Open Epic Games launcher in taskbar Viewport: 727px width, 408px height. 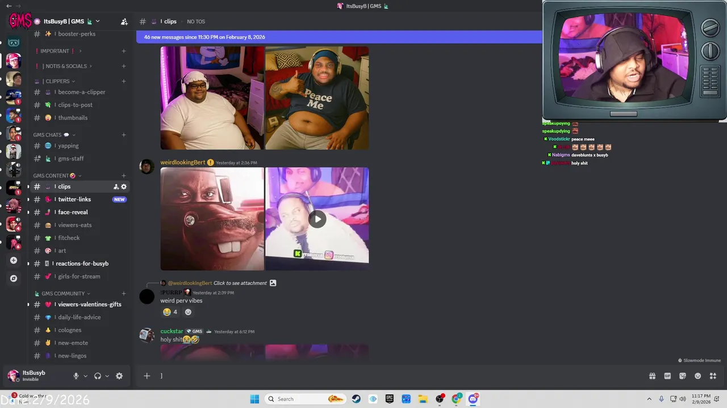coord(389,399)
